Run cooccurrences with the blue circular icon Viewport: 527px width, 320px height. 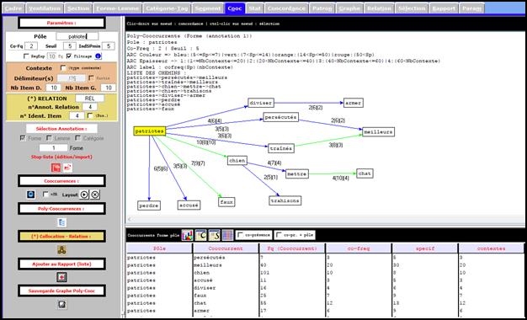[x=31, y=195]
